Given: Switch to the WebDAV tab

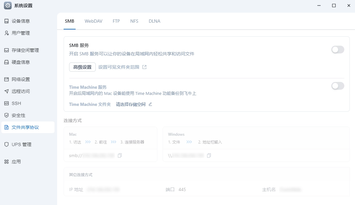Looking at the screenshot, I should coord(93,21).
